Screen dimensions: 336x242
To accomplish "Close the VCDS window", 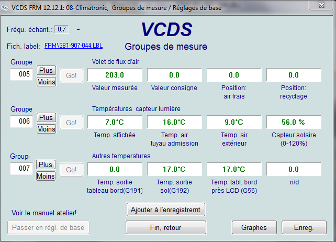I will 321,5.
